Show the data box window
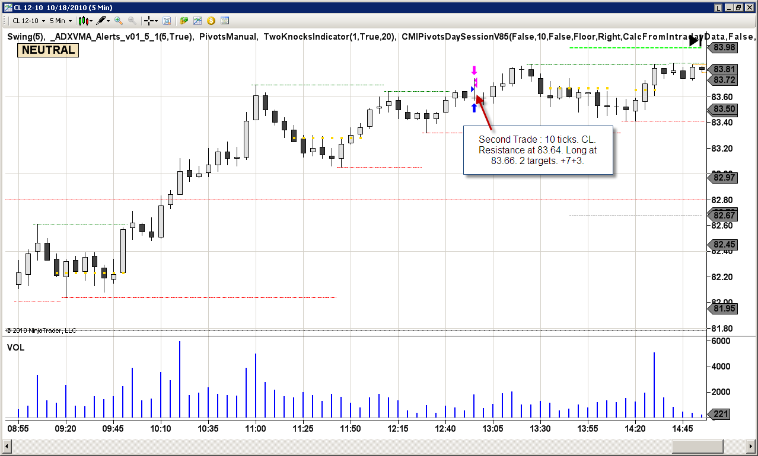758x456 pixels. (167, 21)
